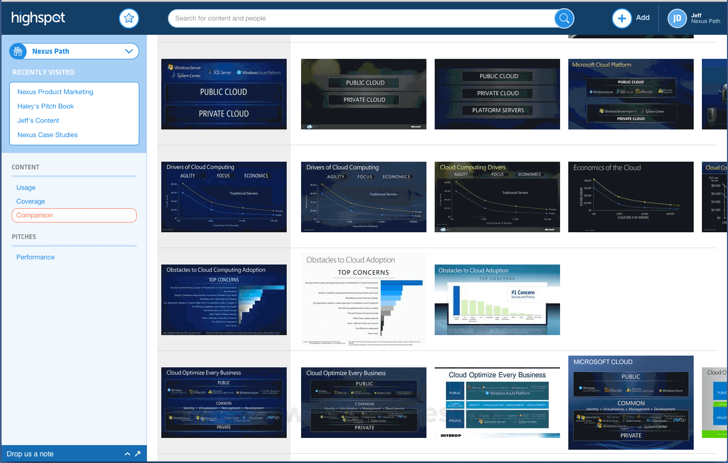Click the plus icon to add new content
Viewport: 728px width, 463px height.
pyautogui.click(x=622, y=18)
